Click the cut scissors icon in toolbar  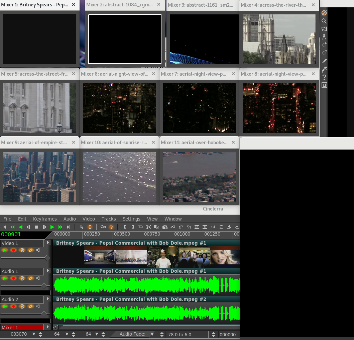[x=148, y=227]
